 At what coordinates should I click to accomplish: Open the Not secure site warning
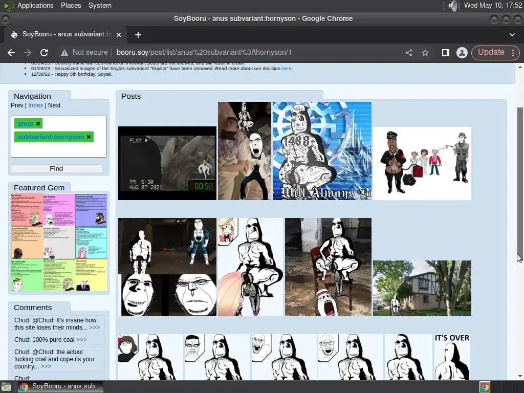[84, 53]
